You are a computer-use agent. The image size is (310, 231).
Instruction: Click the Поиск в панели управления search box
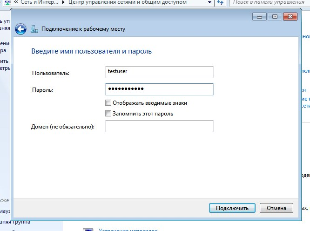[270, 2]
